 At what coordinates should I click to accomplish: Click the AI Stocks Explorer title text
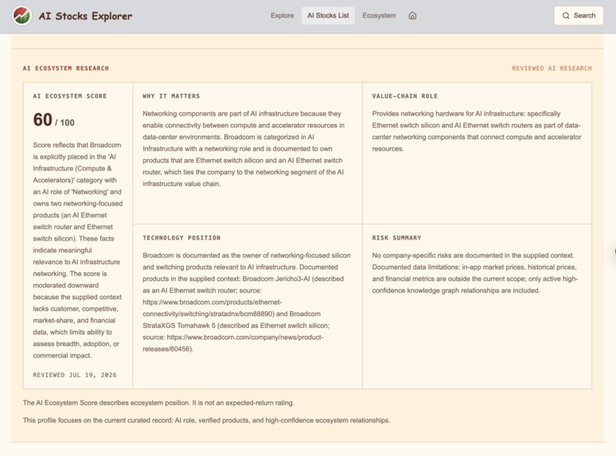click(85, 16)
